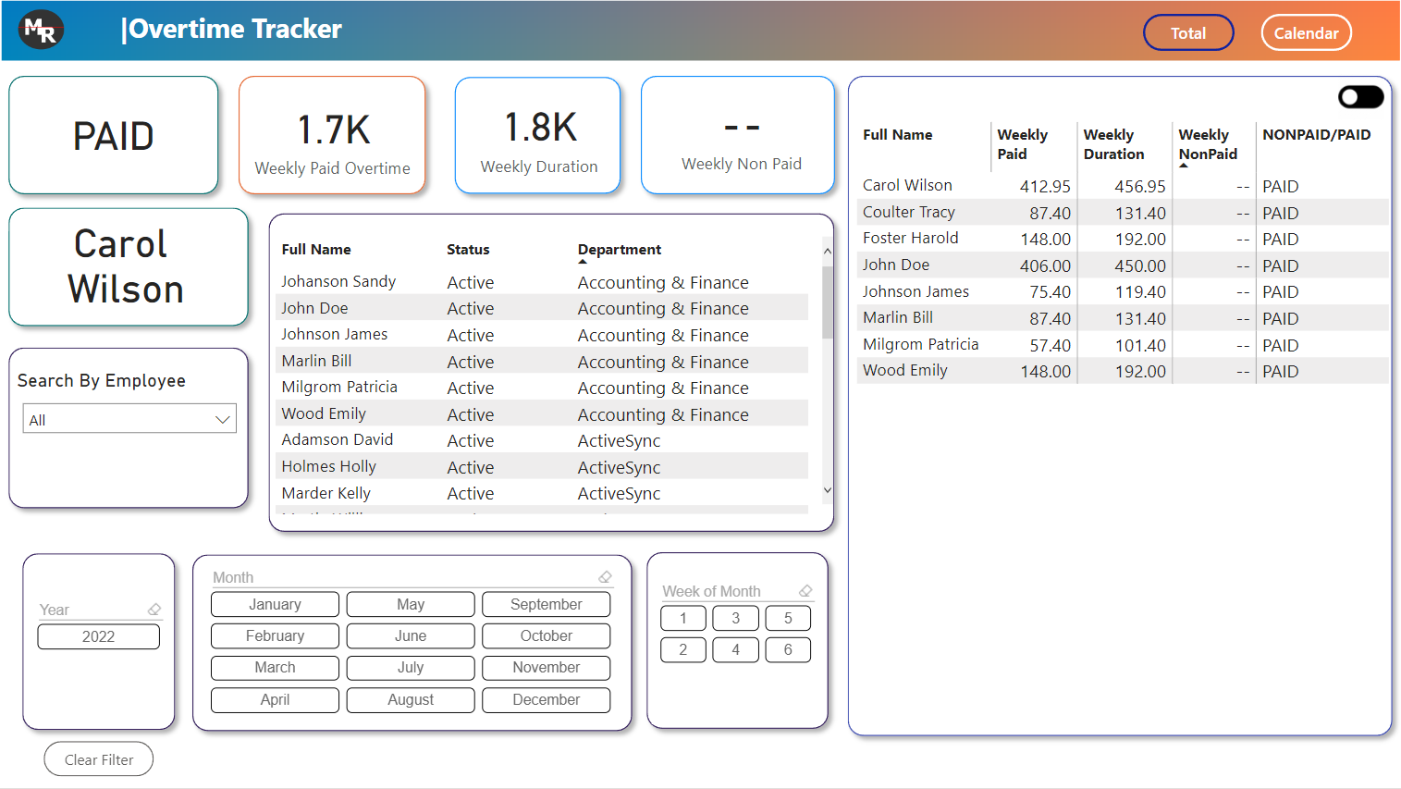This screenshot has height=789, width=1401.
Task: Expand employee dropdown chevron arrow
Action: [x=222, y=420]
